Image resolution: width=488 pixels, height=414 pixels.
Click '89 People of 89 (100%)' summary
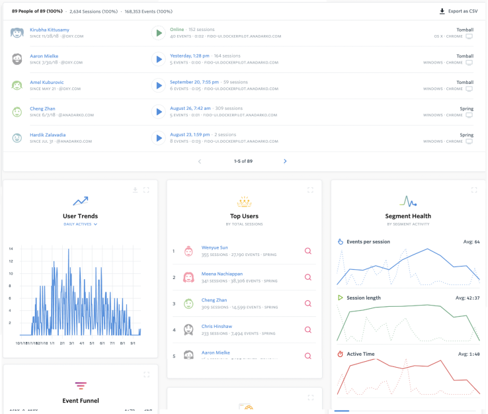(x=37, y=11)
